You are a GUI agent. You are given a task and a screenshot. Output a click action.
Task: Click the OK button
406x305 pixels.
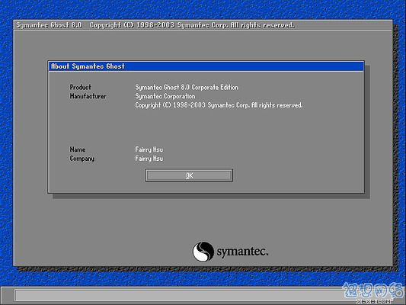pyautogui.click(x=189, y=175)
